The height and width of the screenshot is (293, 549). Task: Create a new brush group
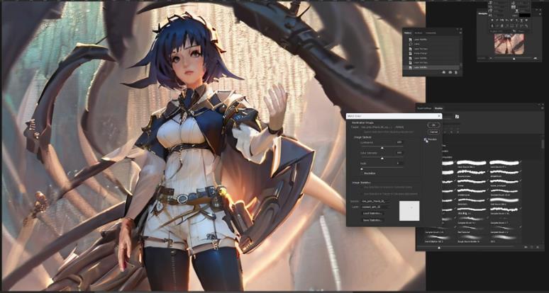(x=525, y=247)
